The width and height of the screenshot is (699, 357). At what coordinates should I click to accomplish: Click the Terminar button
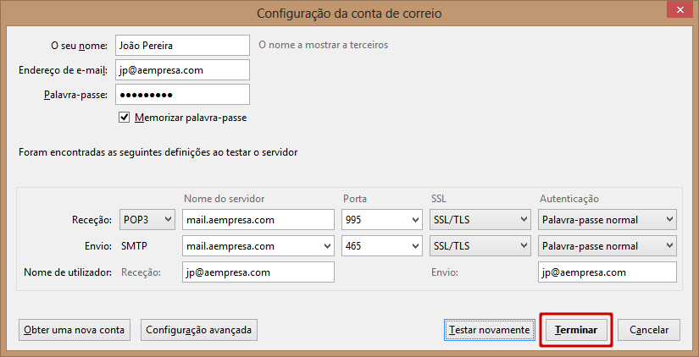(576, 330)
